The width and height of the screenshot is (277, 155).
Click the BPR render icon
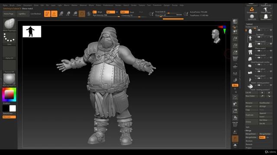(x=235, y=22)
